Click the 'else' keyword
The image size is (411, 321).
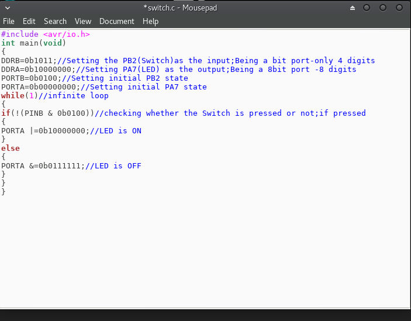click(10, 149)
